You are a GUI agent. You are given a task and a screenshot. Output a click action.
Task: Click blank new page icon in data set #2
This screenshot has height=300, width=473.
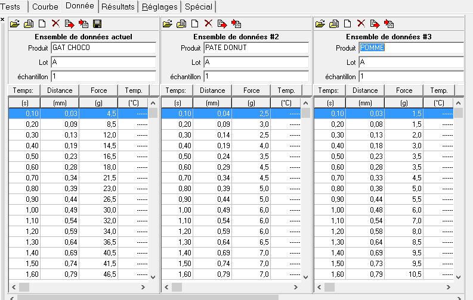tap(195, 24)
